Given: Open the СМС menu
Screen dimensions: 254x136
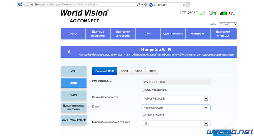Looking at the screenshot, I should pyautogui.click(x=148, y=34).
